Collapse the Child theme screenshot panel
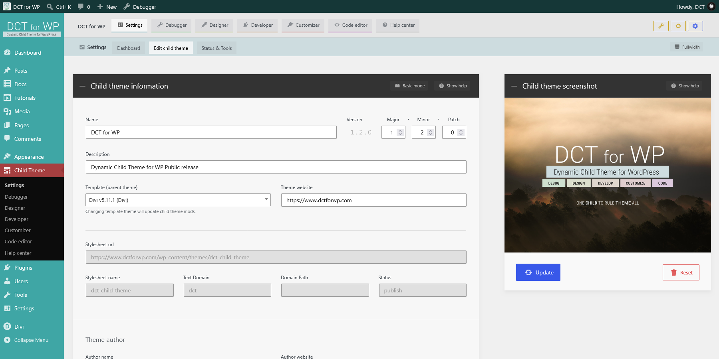Image resolution: width=719 pixels, height=359 pixels. pos(514,86)
